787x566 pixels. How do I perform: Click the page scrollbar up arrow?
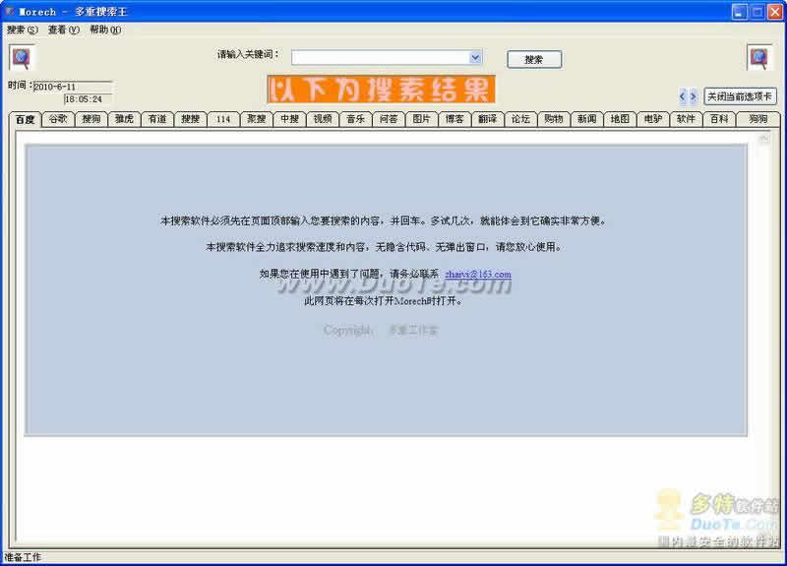pyautogui.click(x=764, y=138)
